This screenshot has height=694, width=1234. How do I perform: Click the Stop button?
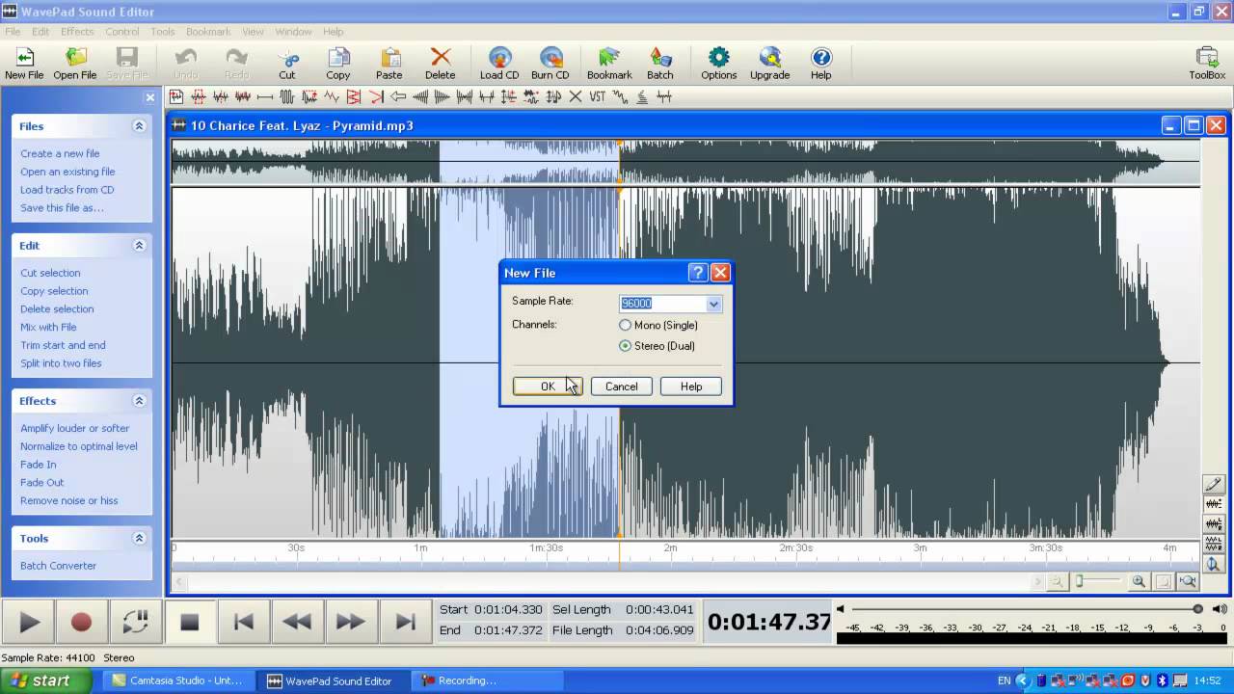point(190,622)
